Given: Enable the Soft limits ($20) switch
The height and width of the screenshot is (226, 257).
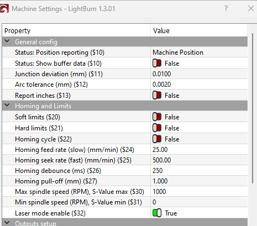Looking at the screenshot, I should tap(157, 117).
